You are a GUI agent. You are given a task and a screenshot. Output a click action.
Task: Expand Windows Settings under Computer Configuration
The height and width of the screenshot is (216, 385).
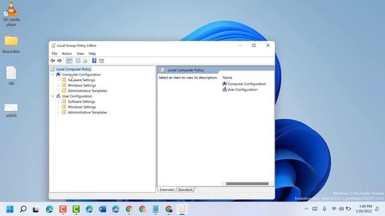point(58,85)
